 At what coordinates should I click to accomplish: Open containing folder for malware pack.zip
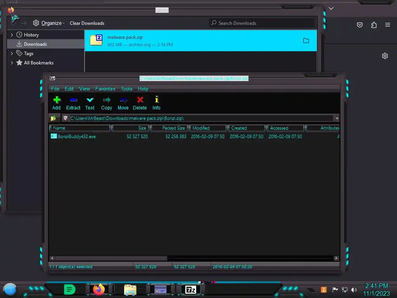306,40
